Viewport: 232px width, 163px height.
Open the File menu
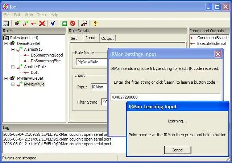pos(7,15)
